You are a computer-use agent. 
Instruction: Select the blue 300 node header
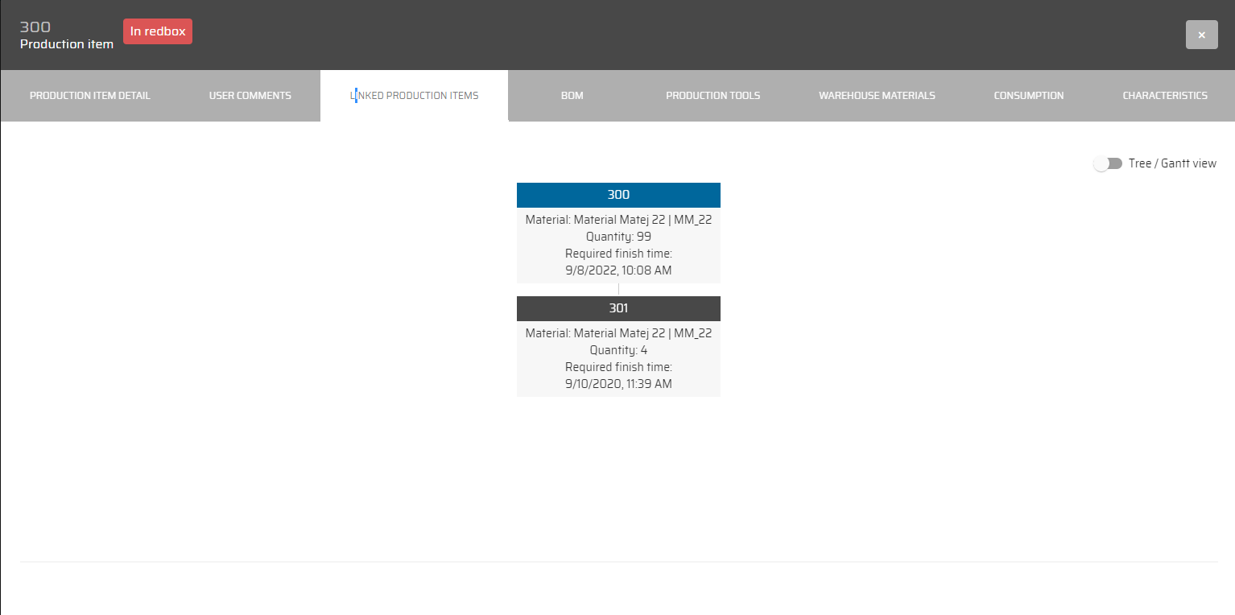(618, 195)
